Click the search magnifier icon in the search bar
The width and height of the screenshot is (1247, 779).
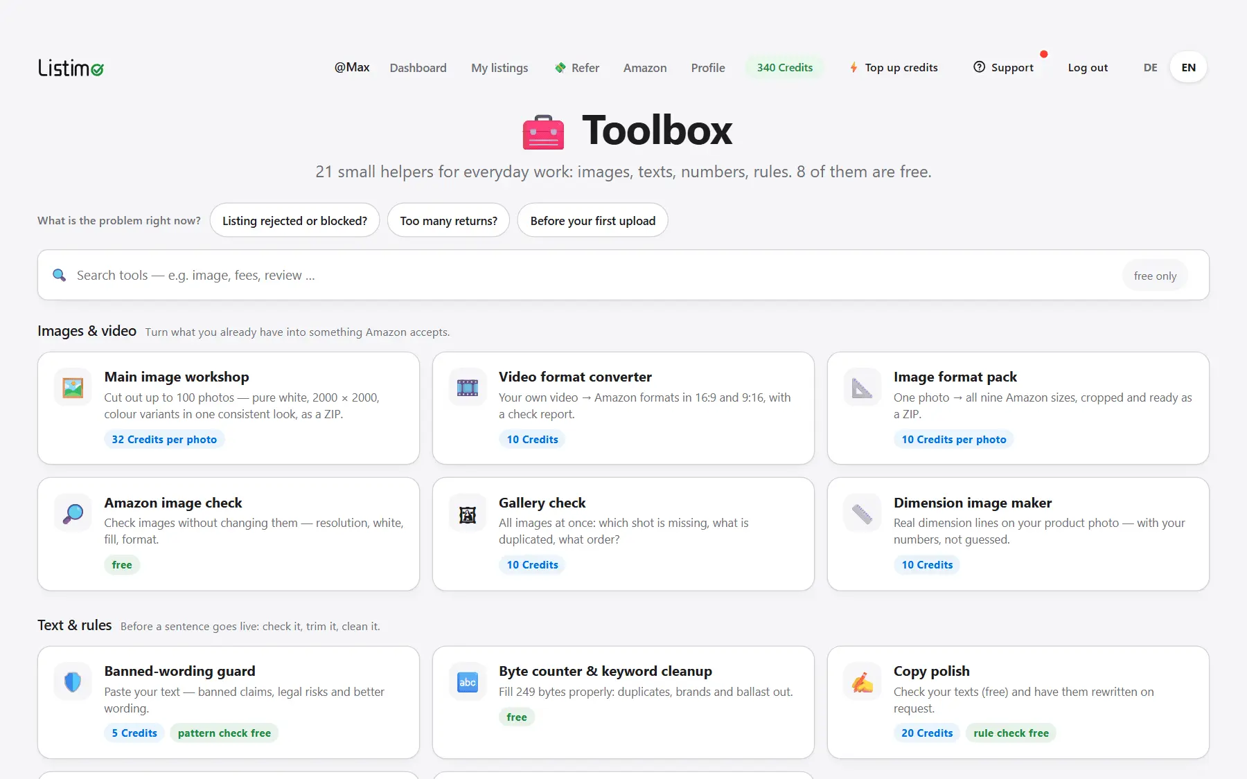(60, 275)
